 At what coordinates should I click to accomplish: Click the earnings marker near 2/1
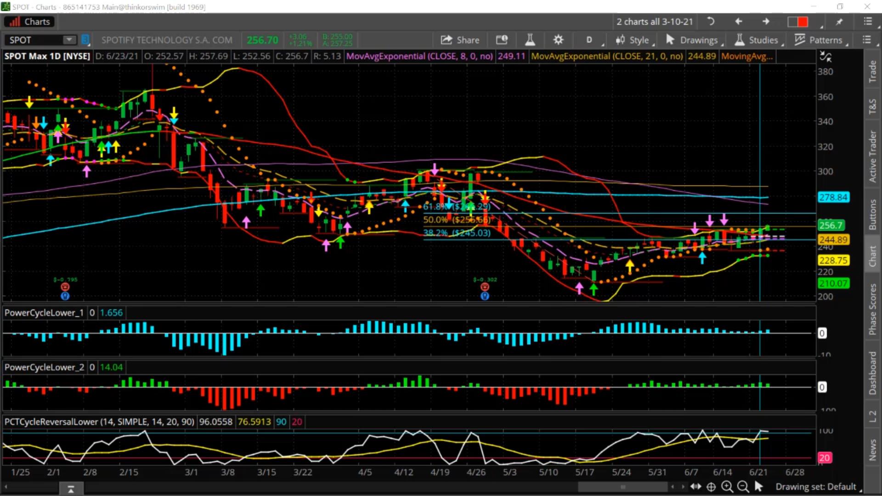click(x=65, y=287)
